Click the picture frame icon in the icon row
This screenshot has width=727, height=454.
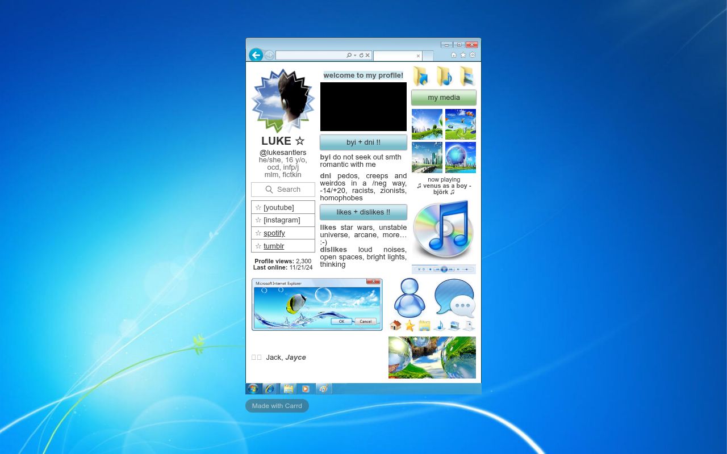coord(454,326)
